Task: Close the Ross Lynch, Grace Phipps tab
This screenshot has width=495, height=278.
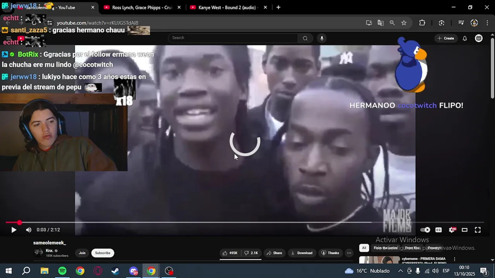Action: click(x=179, y=7)
